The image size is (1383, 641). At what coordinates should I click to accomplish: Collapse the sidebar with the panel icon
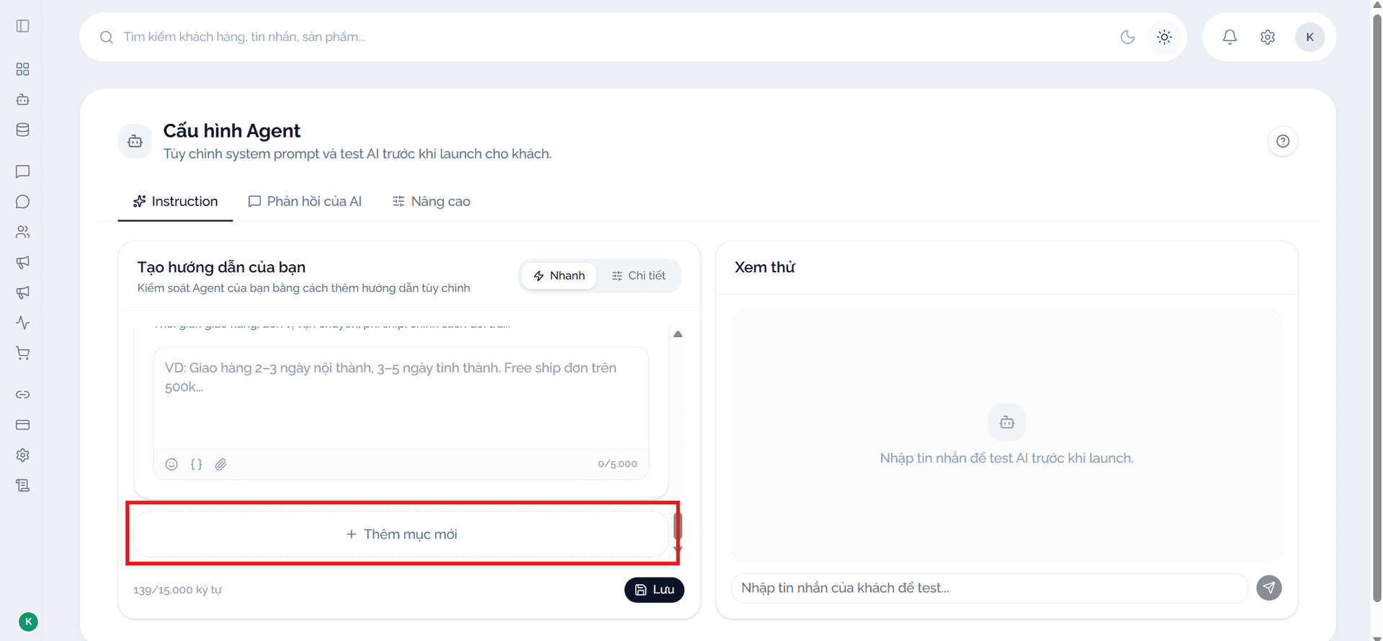point(23,26)
